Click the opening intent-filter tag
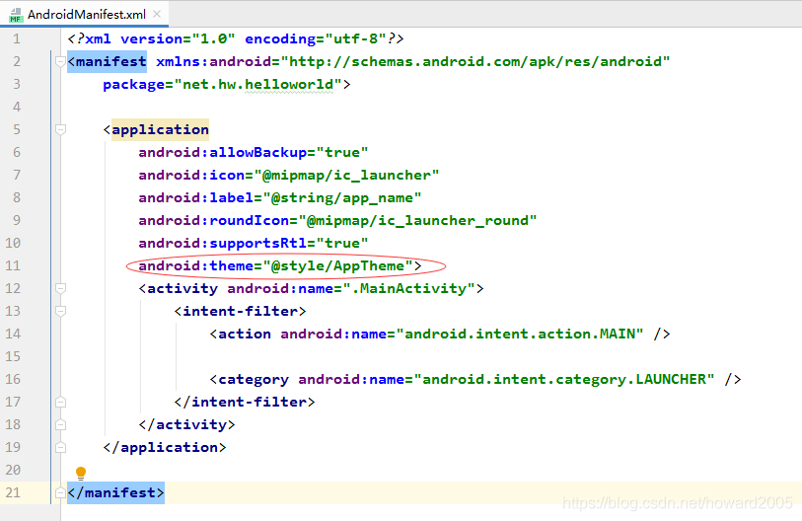The height and width of the screenshot is (521, 802). click(241, 311)
